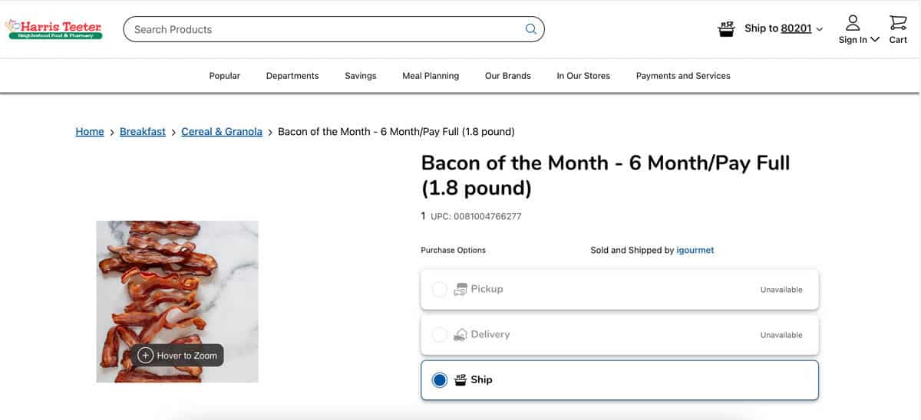921x420 pixels.
Task: Click the Sign In person icon
Action: (x=853, y=22)
